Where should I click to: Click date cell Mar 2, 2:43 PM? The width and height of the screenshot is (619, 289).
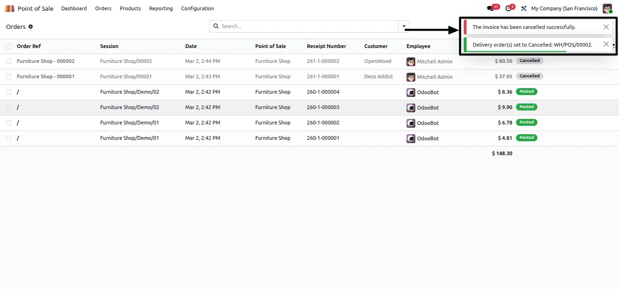203,76
